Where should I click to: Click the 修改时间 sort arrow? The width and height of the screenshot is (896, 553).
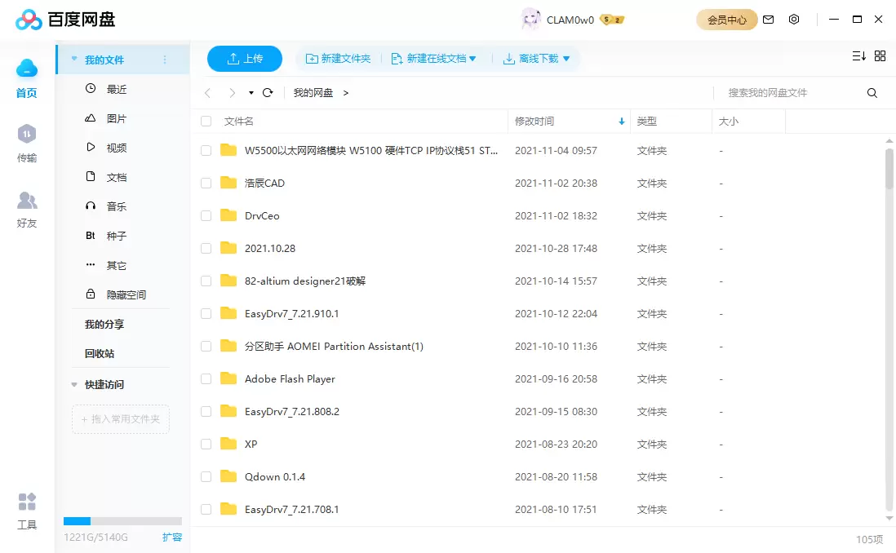(621, 121)
